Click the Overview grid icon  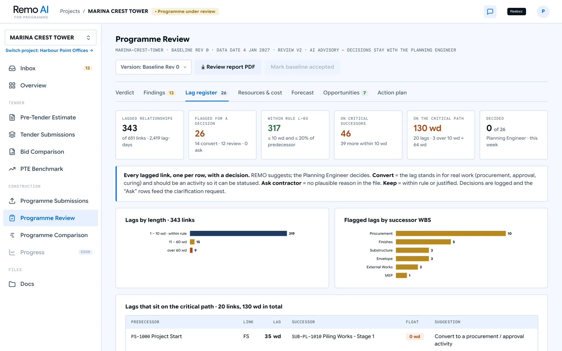pyautogui.click(x=12, y=85)
